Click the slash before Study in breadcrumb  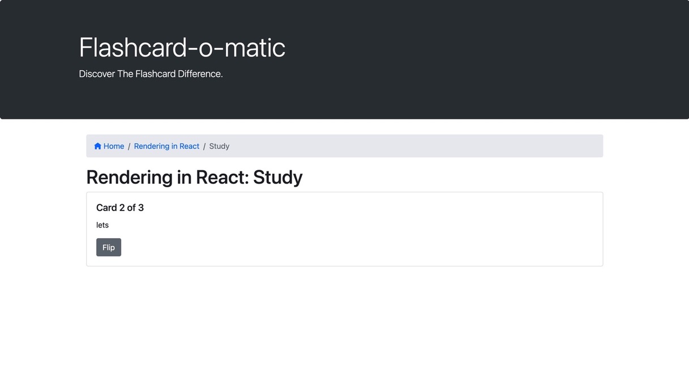[x=204, y=146]
